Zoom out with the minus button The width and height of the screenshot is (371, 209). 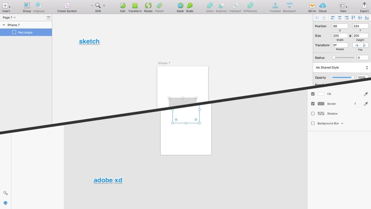pos(92,6)
